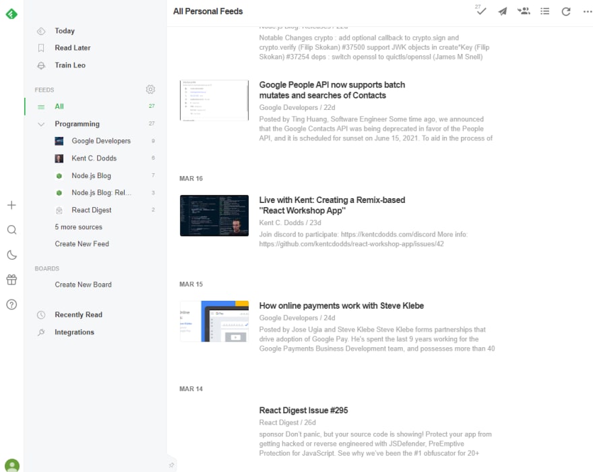Click the Feedly logo icon
This screenshot has height=472, width=593.
pyautogui.click(x=11, y=14)
